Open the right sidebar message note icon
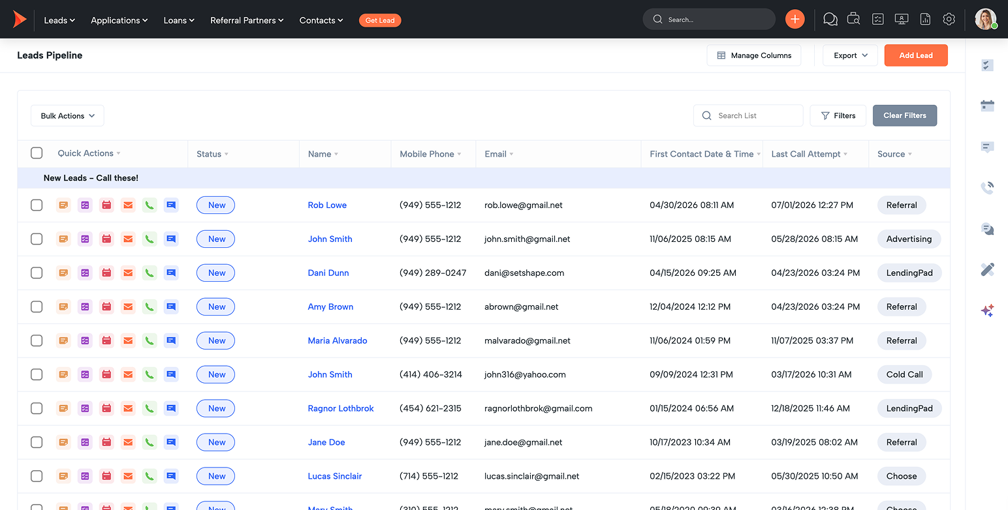The height and width of the screenshot is (510, 1008). (987, 147)
